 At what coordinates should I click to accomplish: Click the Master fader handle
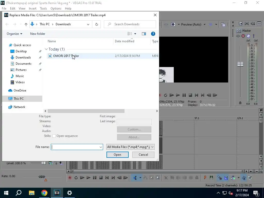click(240, 64)
